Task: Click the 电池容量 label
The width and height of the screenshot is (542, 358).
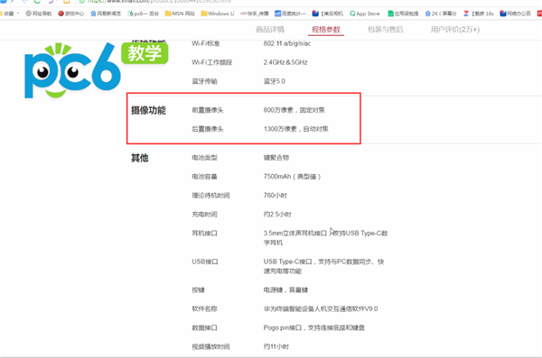Action: (205, 177)
